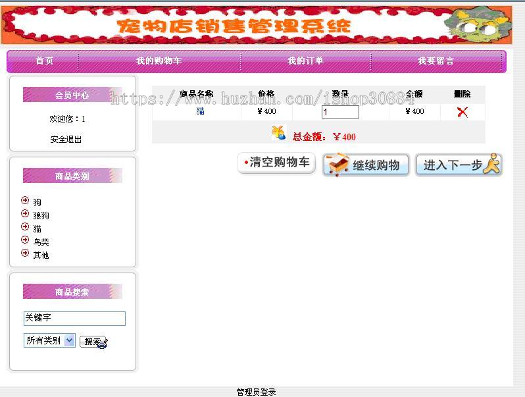Click the arrow icon beside 狼狗 category
Screen dimensions: 525x397
25,213
